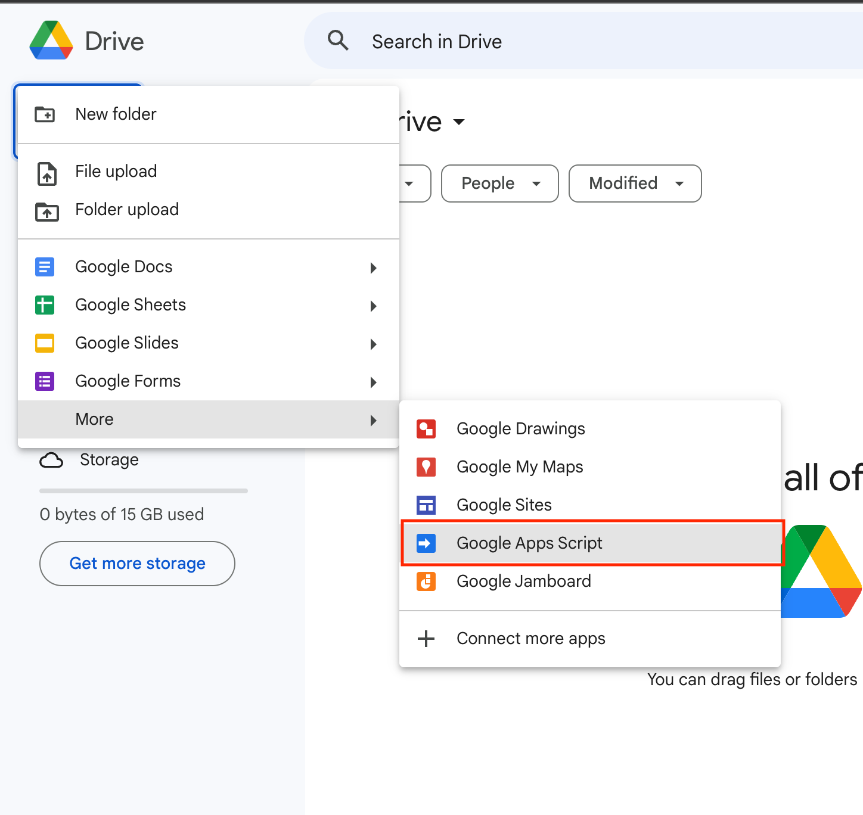863x815 pixels.
Task: Click the File upload icon
Action: coord(47,173)
